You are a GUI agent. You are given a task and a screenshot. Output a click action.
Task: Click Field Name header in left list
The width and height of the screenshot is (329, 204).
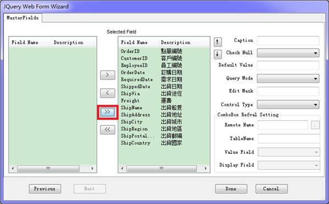point(30,42)
